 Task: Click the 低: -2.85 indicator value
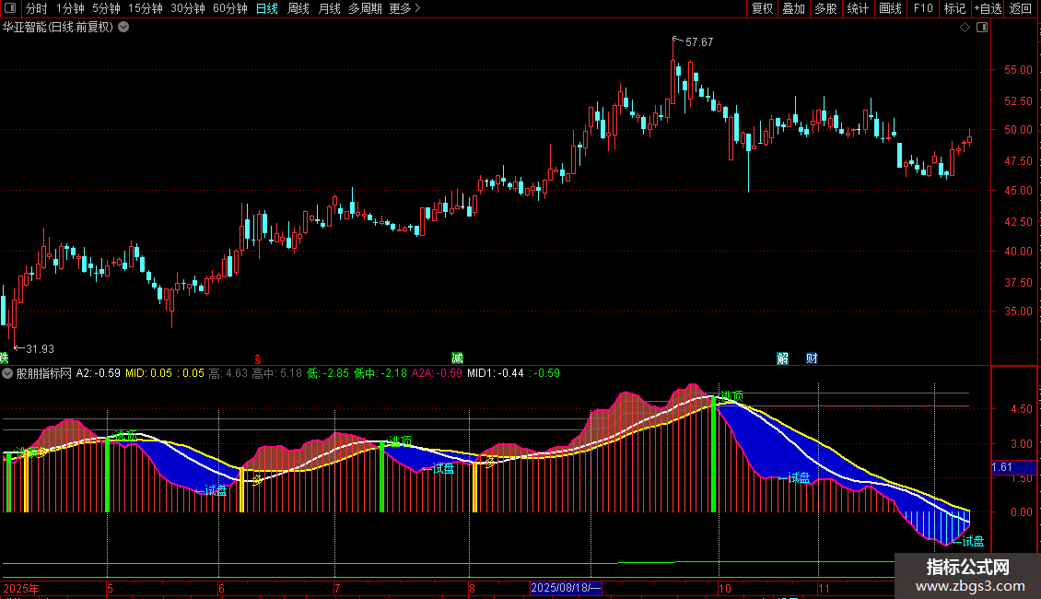pyautogui.click(x=328, y=373)
